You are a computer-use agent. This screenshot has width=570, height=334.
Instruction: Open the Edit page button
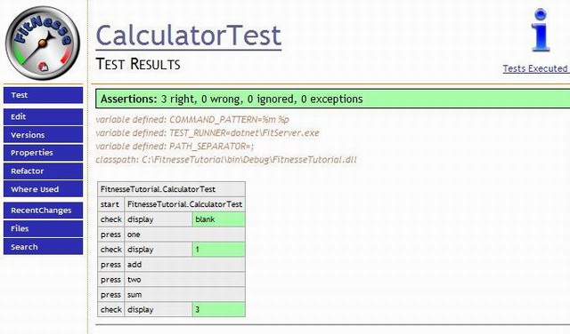pos(44,116)
